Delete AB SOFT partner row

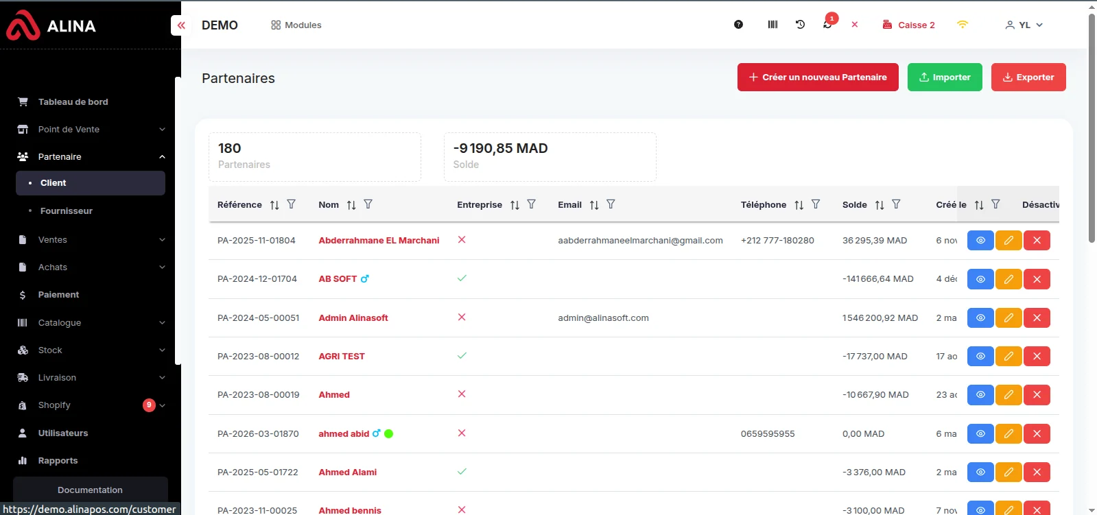pyautogui.click(x=1037, y=279)
